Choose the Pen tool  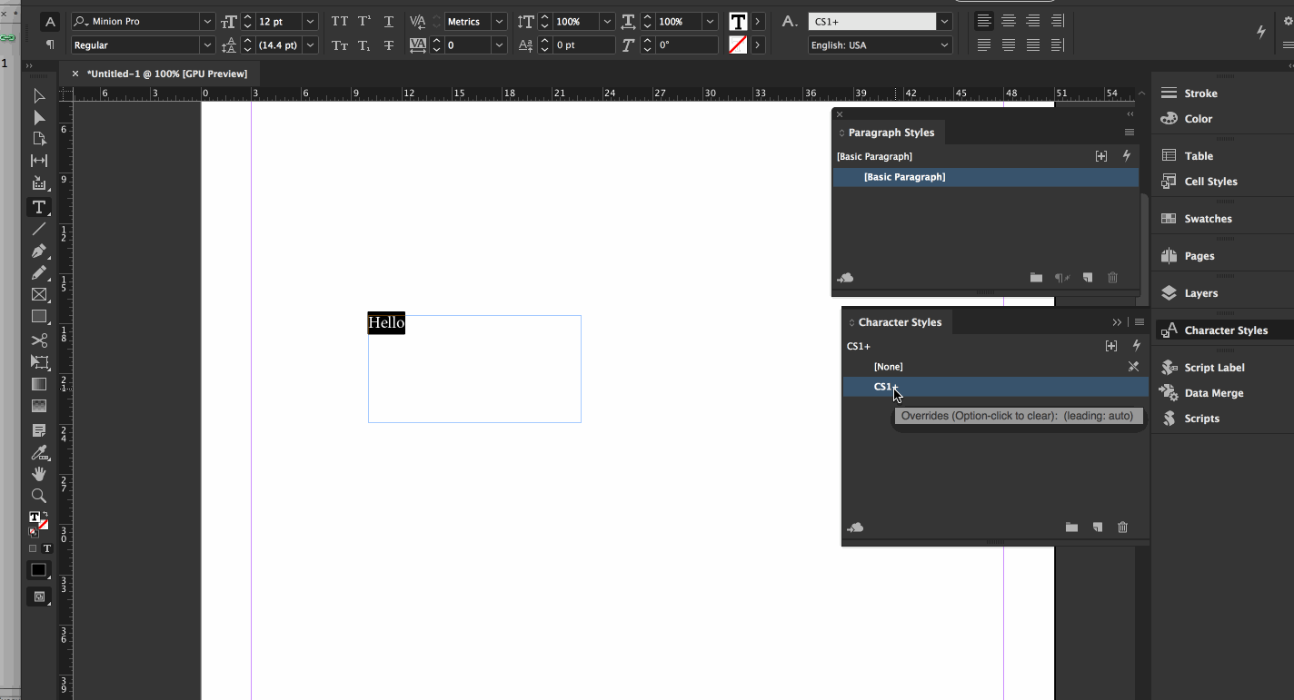(x=39, y=251)
